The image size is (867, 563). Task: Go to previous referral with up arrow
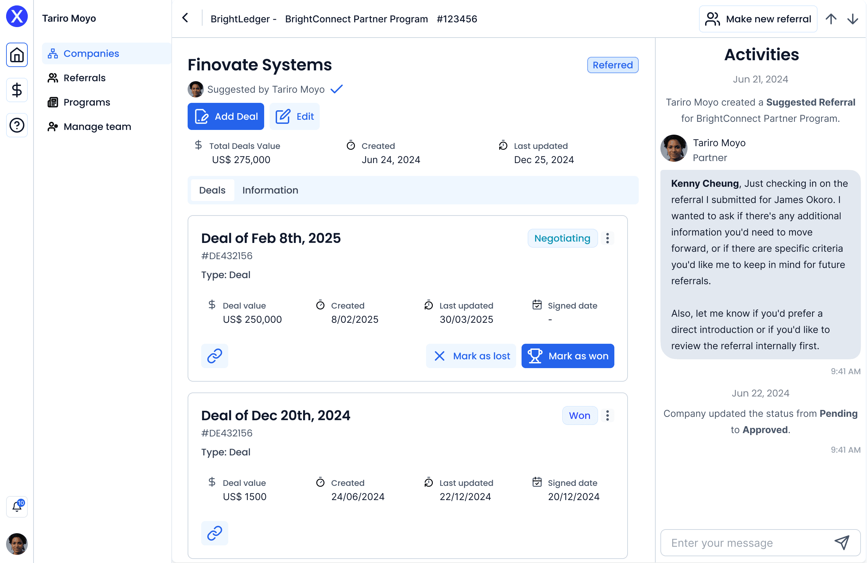[831, 19]
